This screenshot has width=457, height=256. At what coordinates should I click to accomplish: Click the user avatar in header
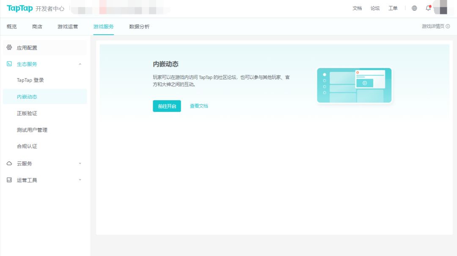click(440, 8)
